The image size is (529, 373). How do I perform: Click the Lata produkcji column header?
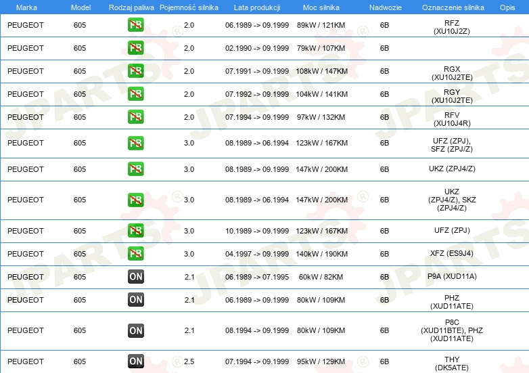pos(257,7)
